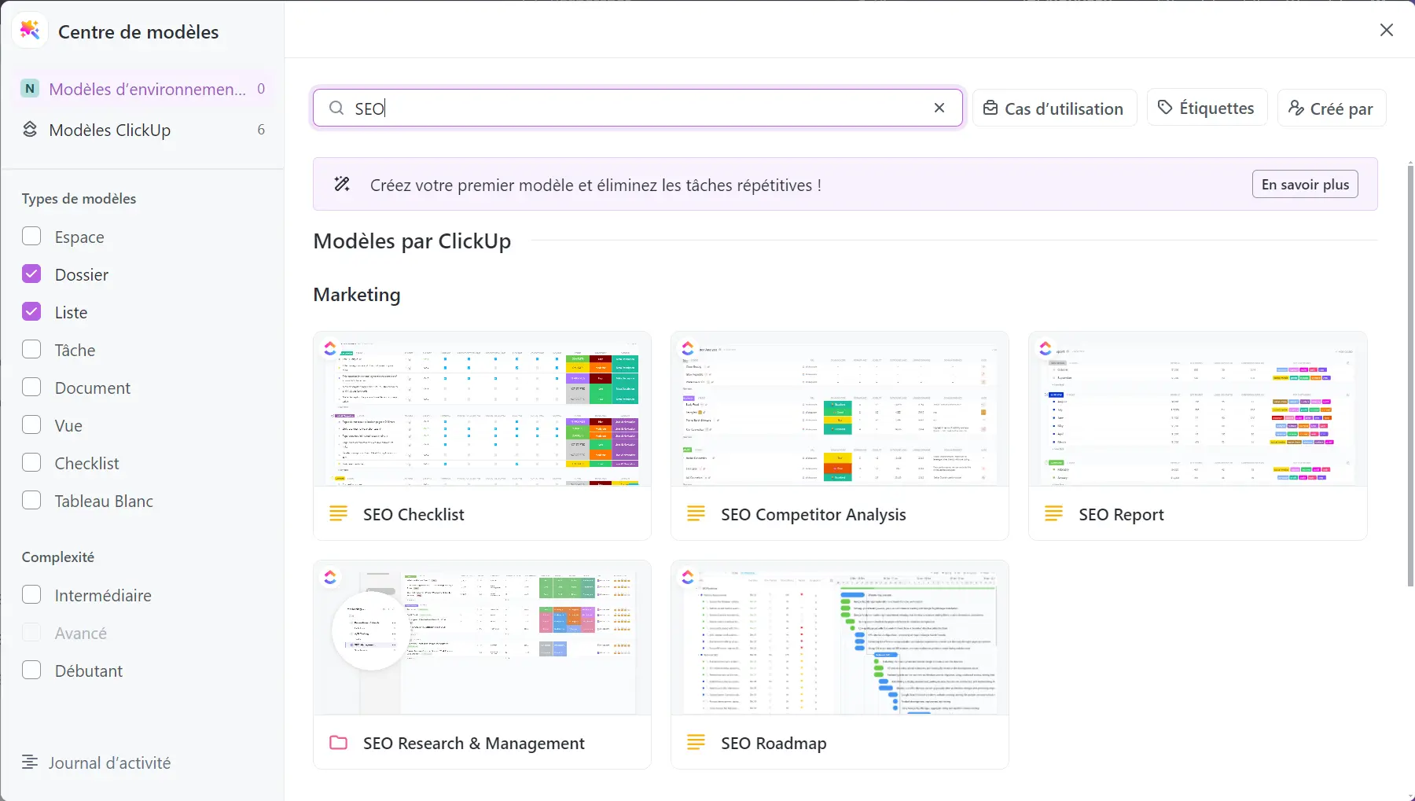Click into the SEO search field
1415x801 pixels.
click(x=637, y=108)
